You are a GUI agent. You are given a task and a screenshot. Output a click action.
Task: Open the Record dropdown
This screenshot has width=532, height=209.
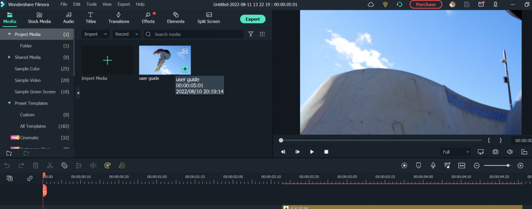pos(126,34)
